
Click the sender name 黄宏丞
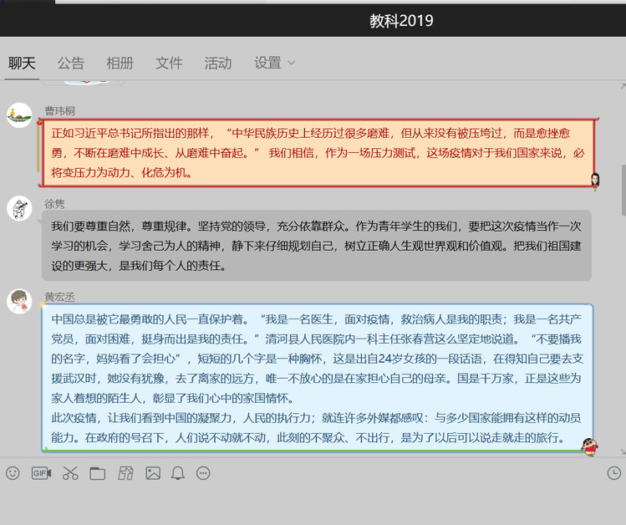[60, 297]
